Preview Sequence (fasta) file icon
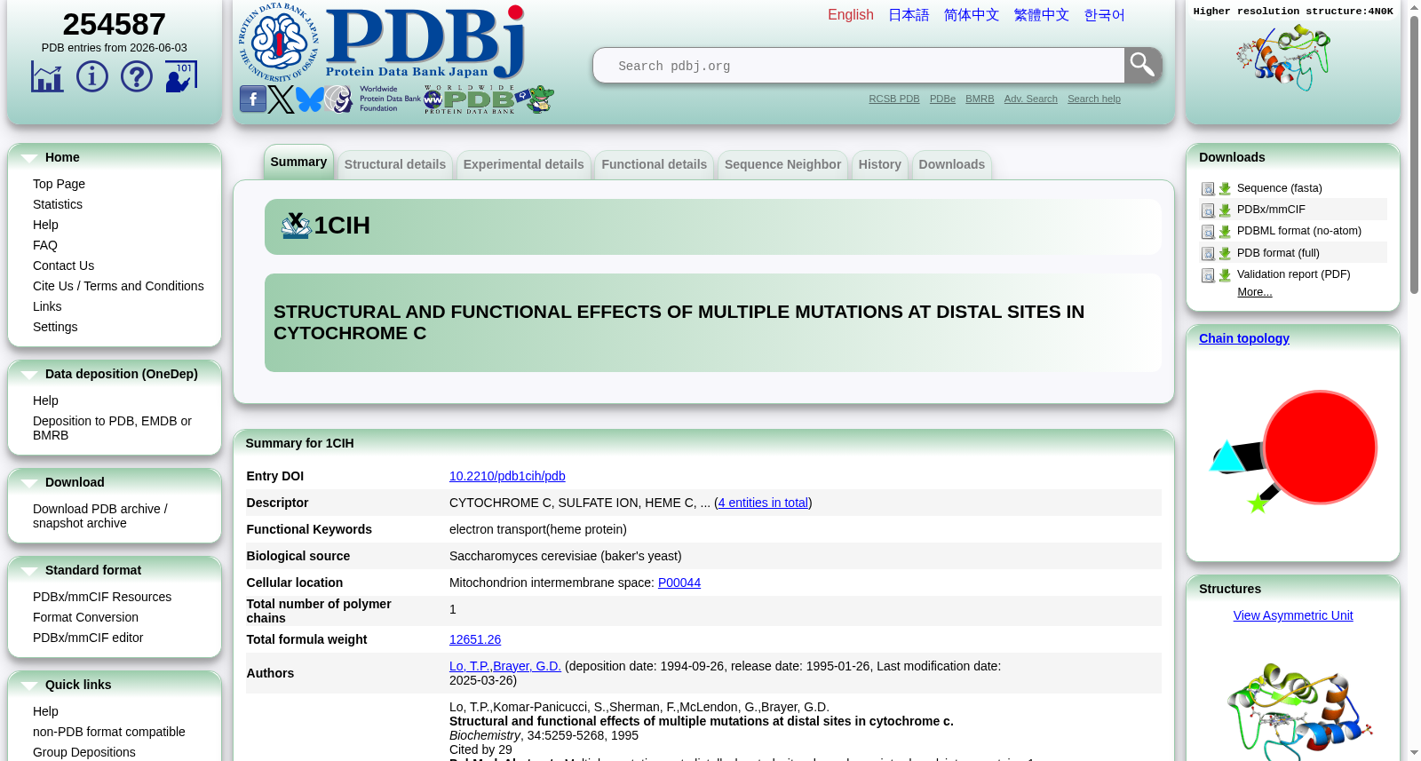The width and height of the screenshot is (1421, 761). point(1208,189)
